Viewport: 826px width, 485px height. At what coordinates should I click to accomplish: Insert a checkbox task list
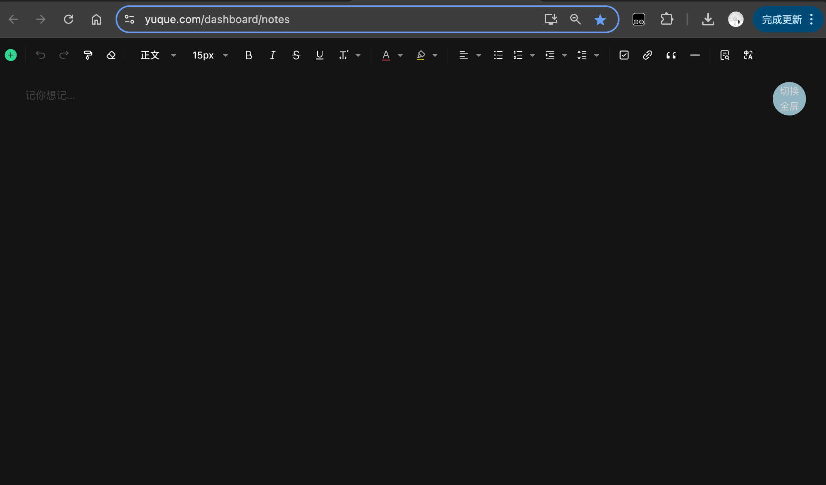pos(624,55)
